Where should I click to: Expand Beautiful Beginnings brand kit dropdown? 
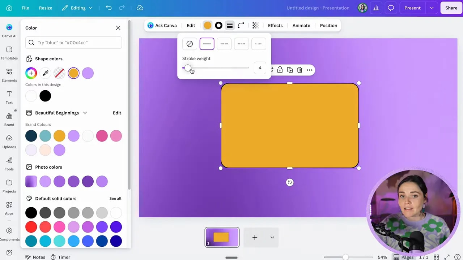pyautogui.click(x=85, y=113)
